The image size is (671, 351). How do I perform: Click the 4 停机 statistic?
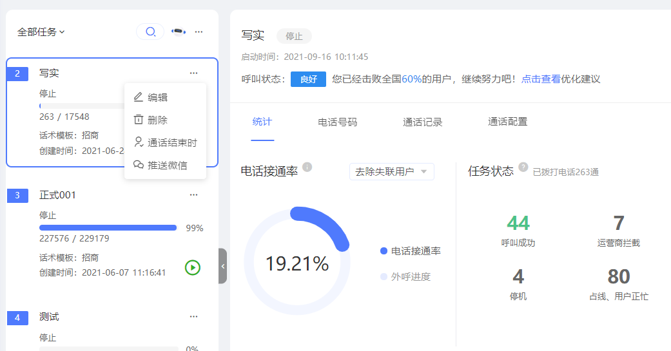click(x=518, y=284)
